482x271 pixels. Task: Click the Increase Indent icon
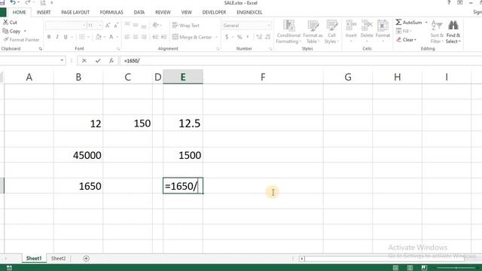click(x=164, y=37)
